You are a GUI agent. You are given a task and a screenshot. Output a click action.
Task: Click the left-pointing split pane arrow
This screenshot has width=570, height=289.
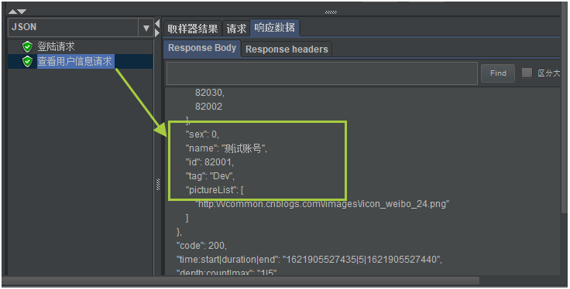coord(157,24)
